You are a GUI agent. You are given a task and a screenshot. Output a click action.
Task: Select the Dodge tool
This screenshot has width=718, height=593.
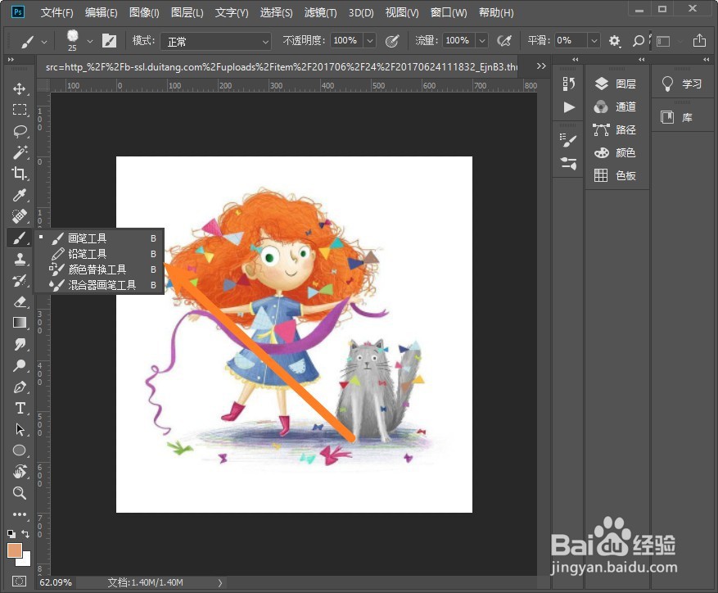pyautogui.click(x=19, y=365)
